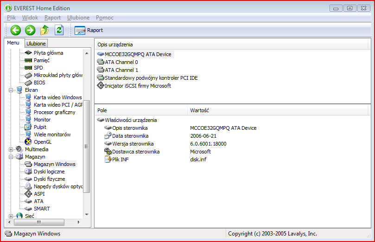Click the ASPI arrow icon

click(28, 194)
